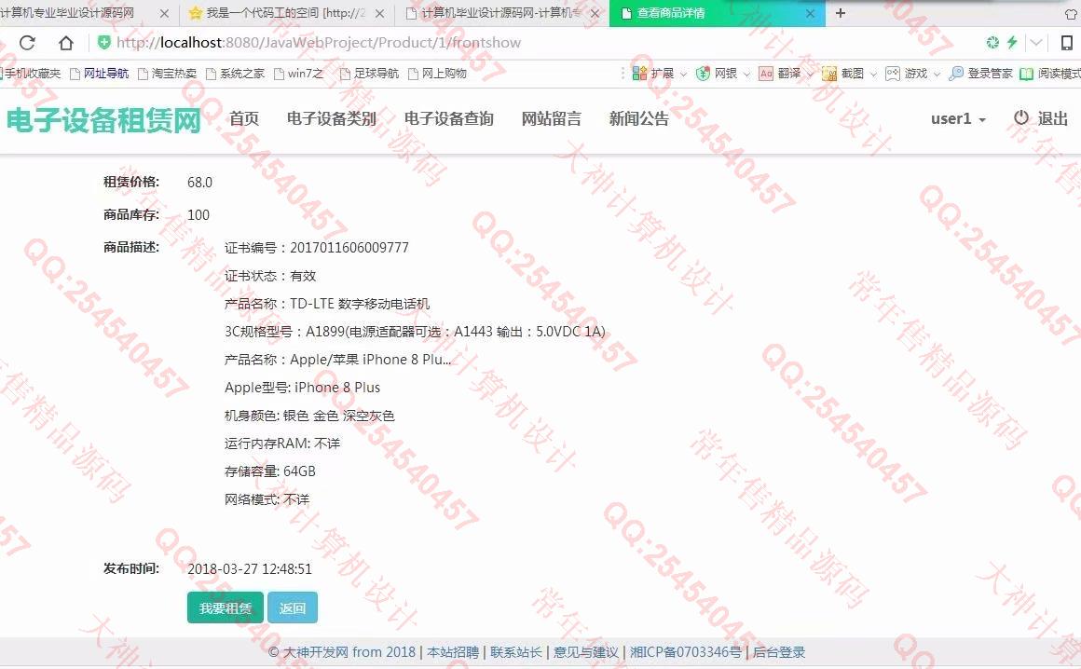Click the localhost URL address field
The image size is (1081, 669).
[x=319, y=43]
